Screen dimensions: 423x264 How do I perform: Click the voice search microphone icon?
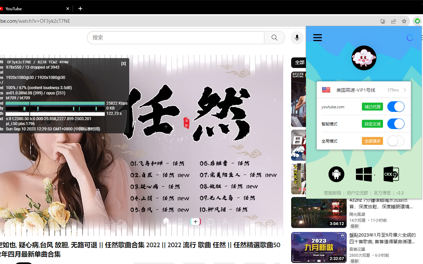point(297,37)
